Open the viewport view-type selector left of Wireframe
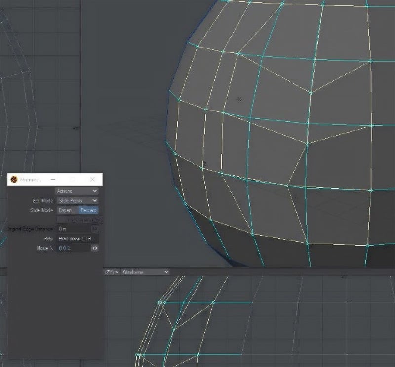The width and height of the screenshot is (395, 367). pos(112,272)
